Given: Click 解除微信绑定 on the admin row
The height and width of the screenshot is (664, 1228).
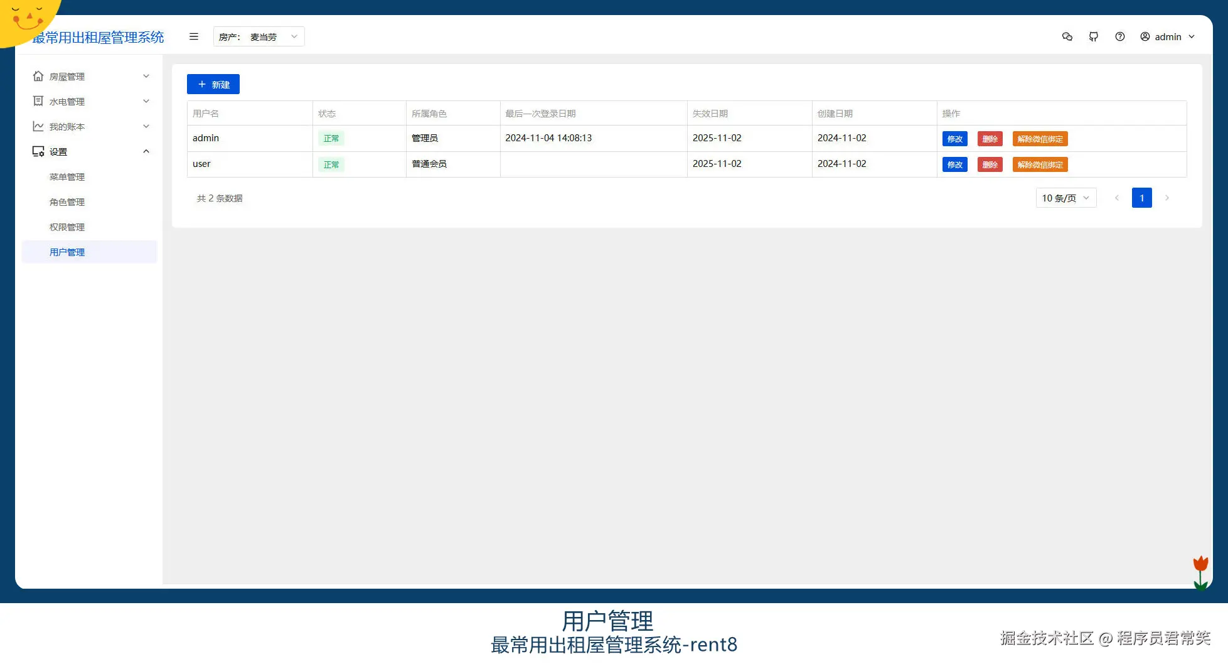Looking at the screenshot, I should (1039, 139).
